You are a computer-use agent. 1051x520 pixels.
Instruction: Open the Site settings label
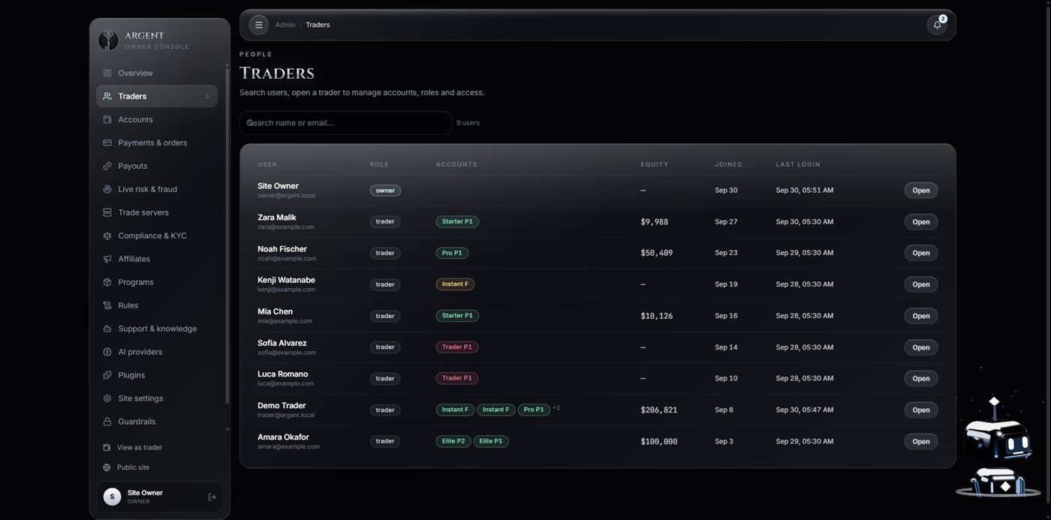coord(140,398)
